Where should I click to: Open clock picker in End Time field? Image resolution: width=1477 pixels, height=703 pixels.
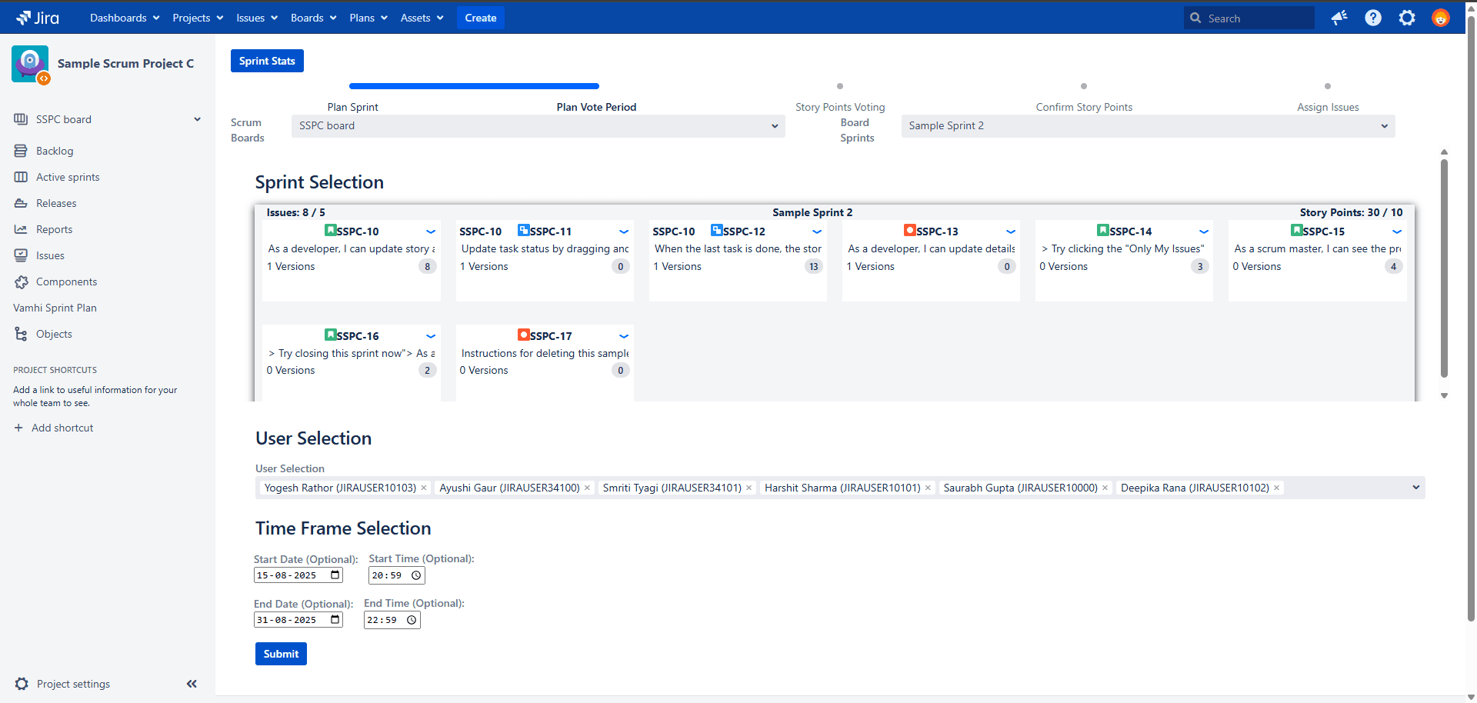coord(412,620)
